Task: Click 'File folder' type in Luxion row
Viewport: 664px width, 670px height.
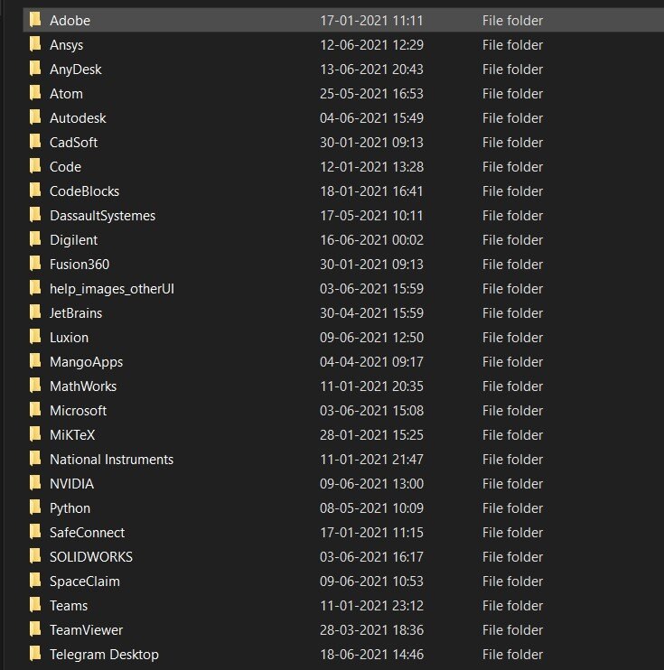Action: [512, 338]
